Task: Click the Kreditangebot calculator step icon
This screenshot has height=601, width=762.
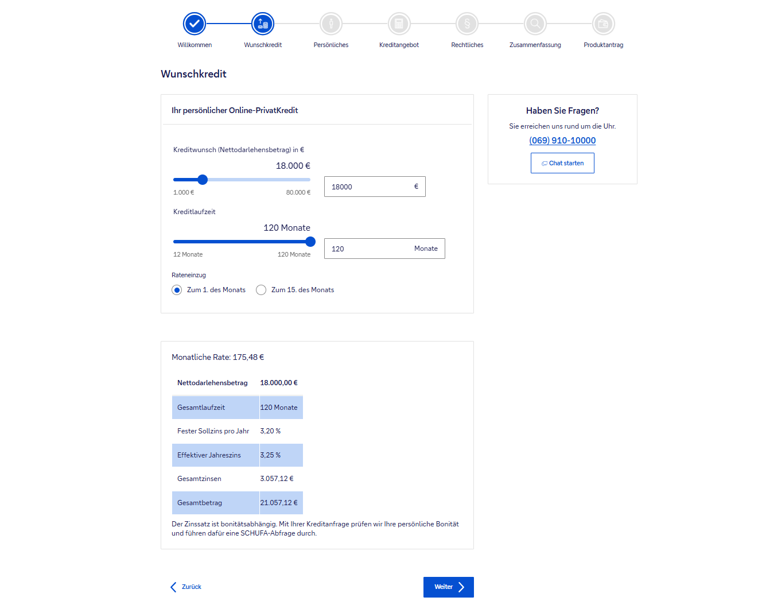Action: click(399, 24)
